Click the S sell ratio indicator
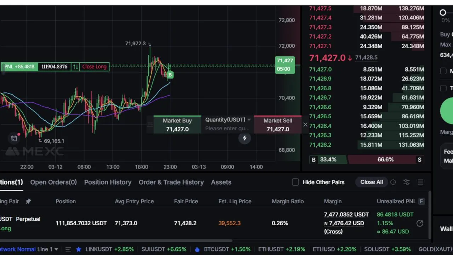Screen dimensions: 453x255 pyautogui.click(x=419, y=160)
